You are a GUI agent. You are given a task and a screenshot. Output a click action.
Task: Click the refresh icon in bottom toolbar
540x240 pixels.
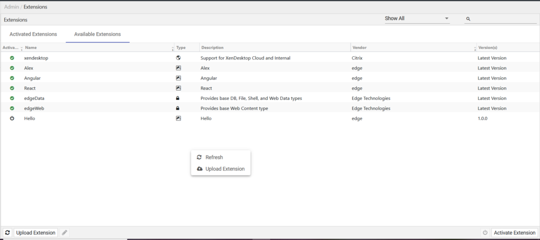[7, 233]
